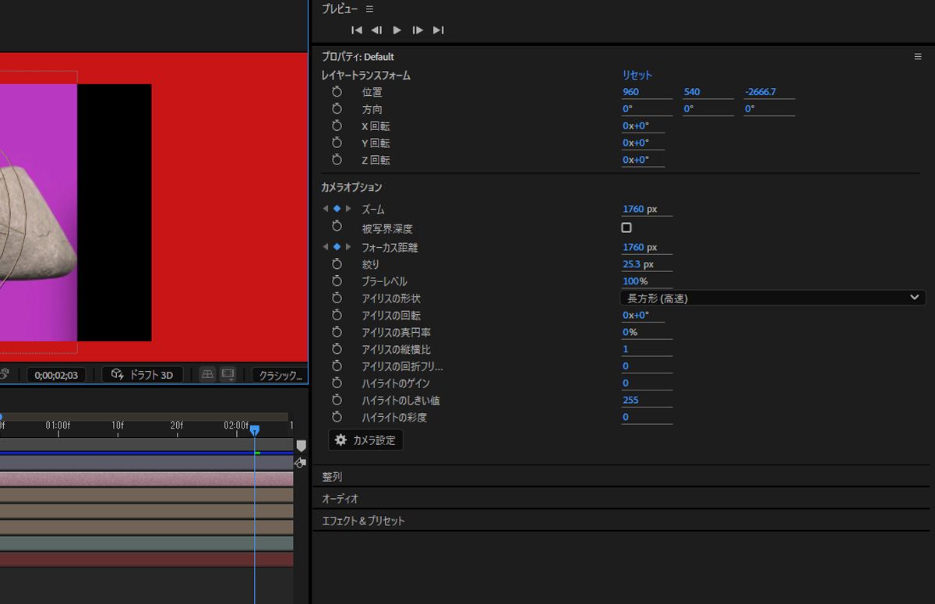Open the プレビュー panel menu
935x604 pixels.
[x=369, y=9]
